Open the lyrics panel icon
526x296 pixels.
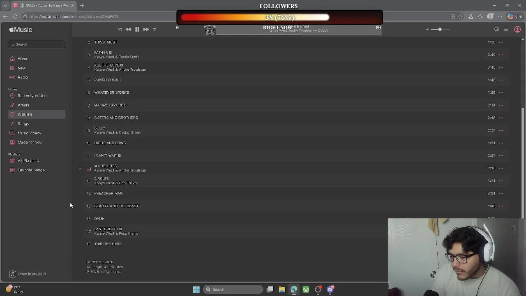pos(496,29)
